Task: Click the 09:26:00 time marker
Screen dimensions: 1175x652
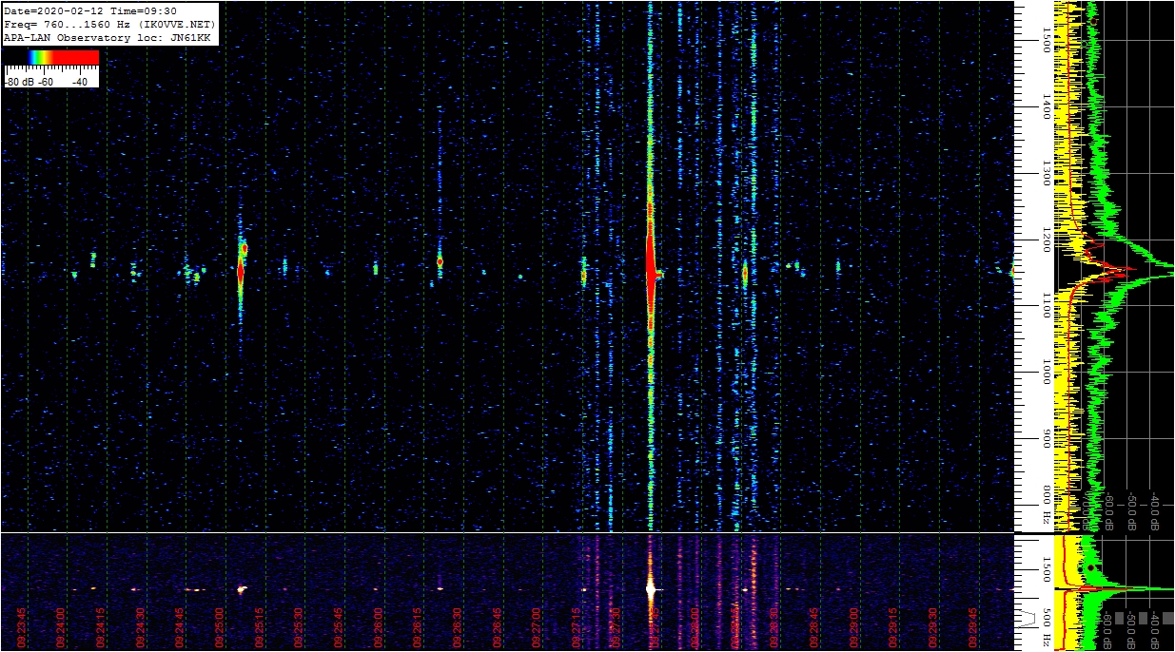Action: (x=379, y=627)
